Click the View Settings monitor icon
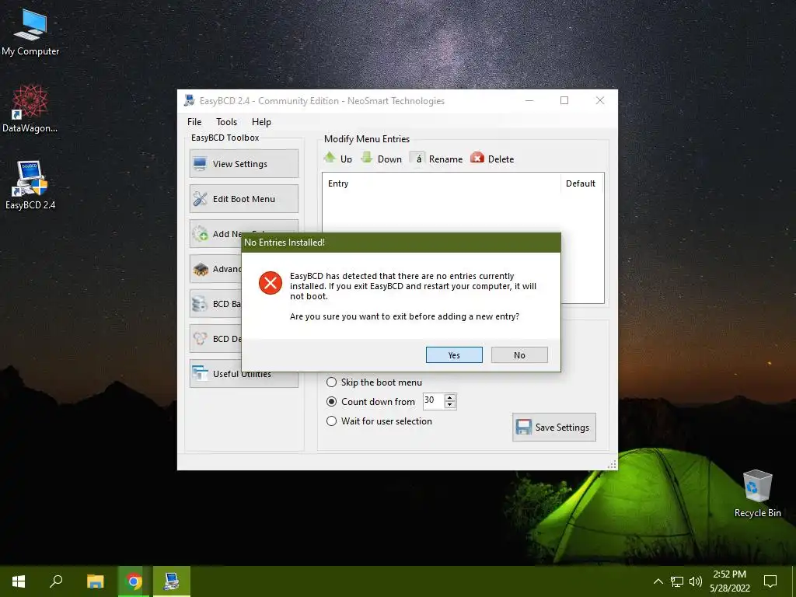 200,163
